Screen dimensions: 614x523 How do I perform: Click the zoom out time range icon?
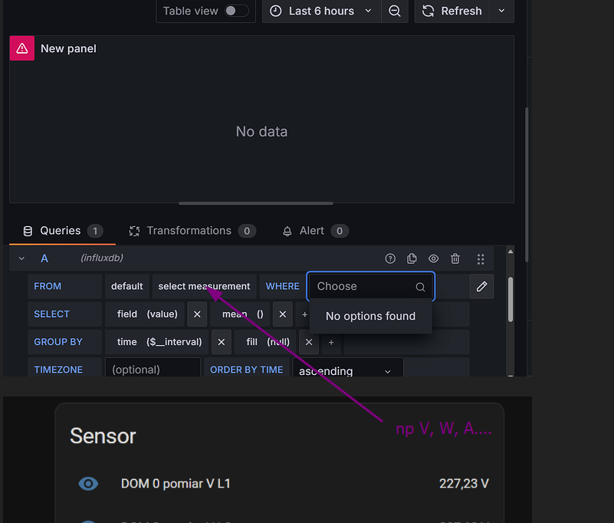click(394, 11)
